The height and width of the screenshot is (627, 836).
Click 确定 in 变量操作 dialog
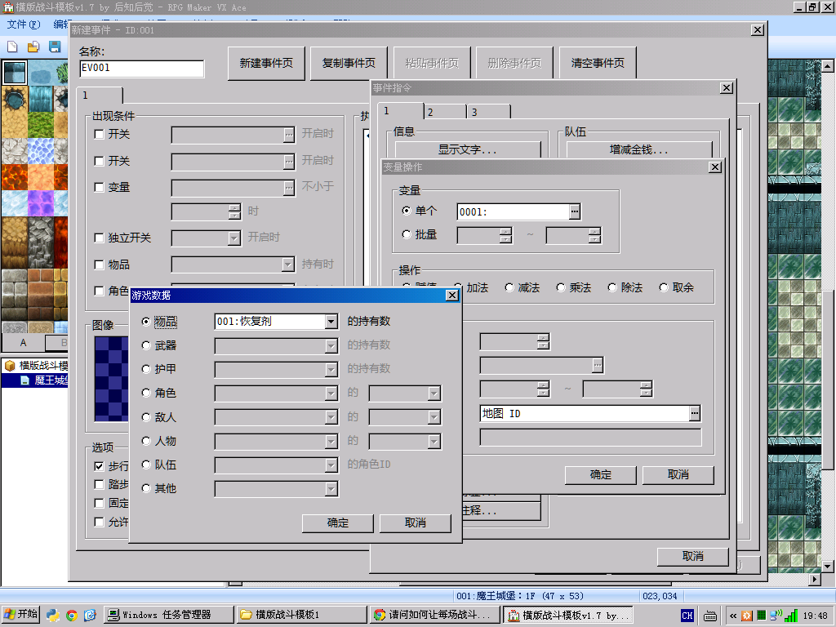(x=600, y=474)
